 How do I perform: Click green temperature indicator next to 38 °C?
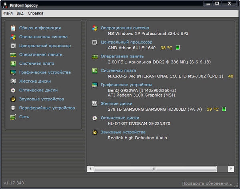pyautogui.click(x=178, y=48)
